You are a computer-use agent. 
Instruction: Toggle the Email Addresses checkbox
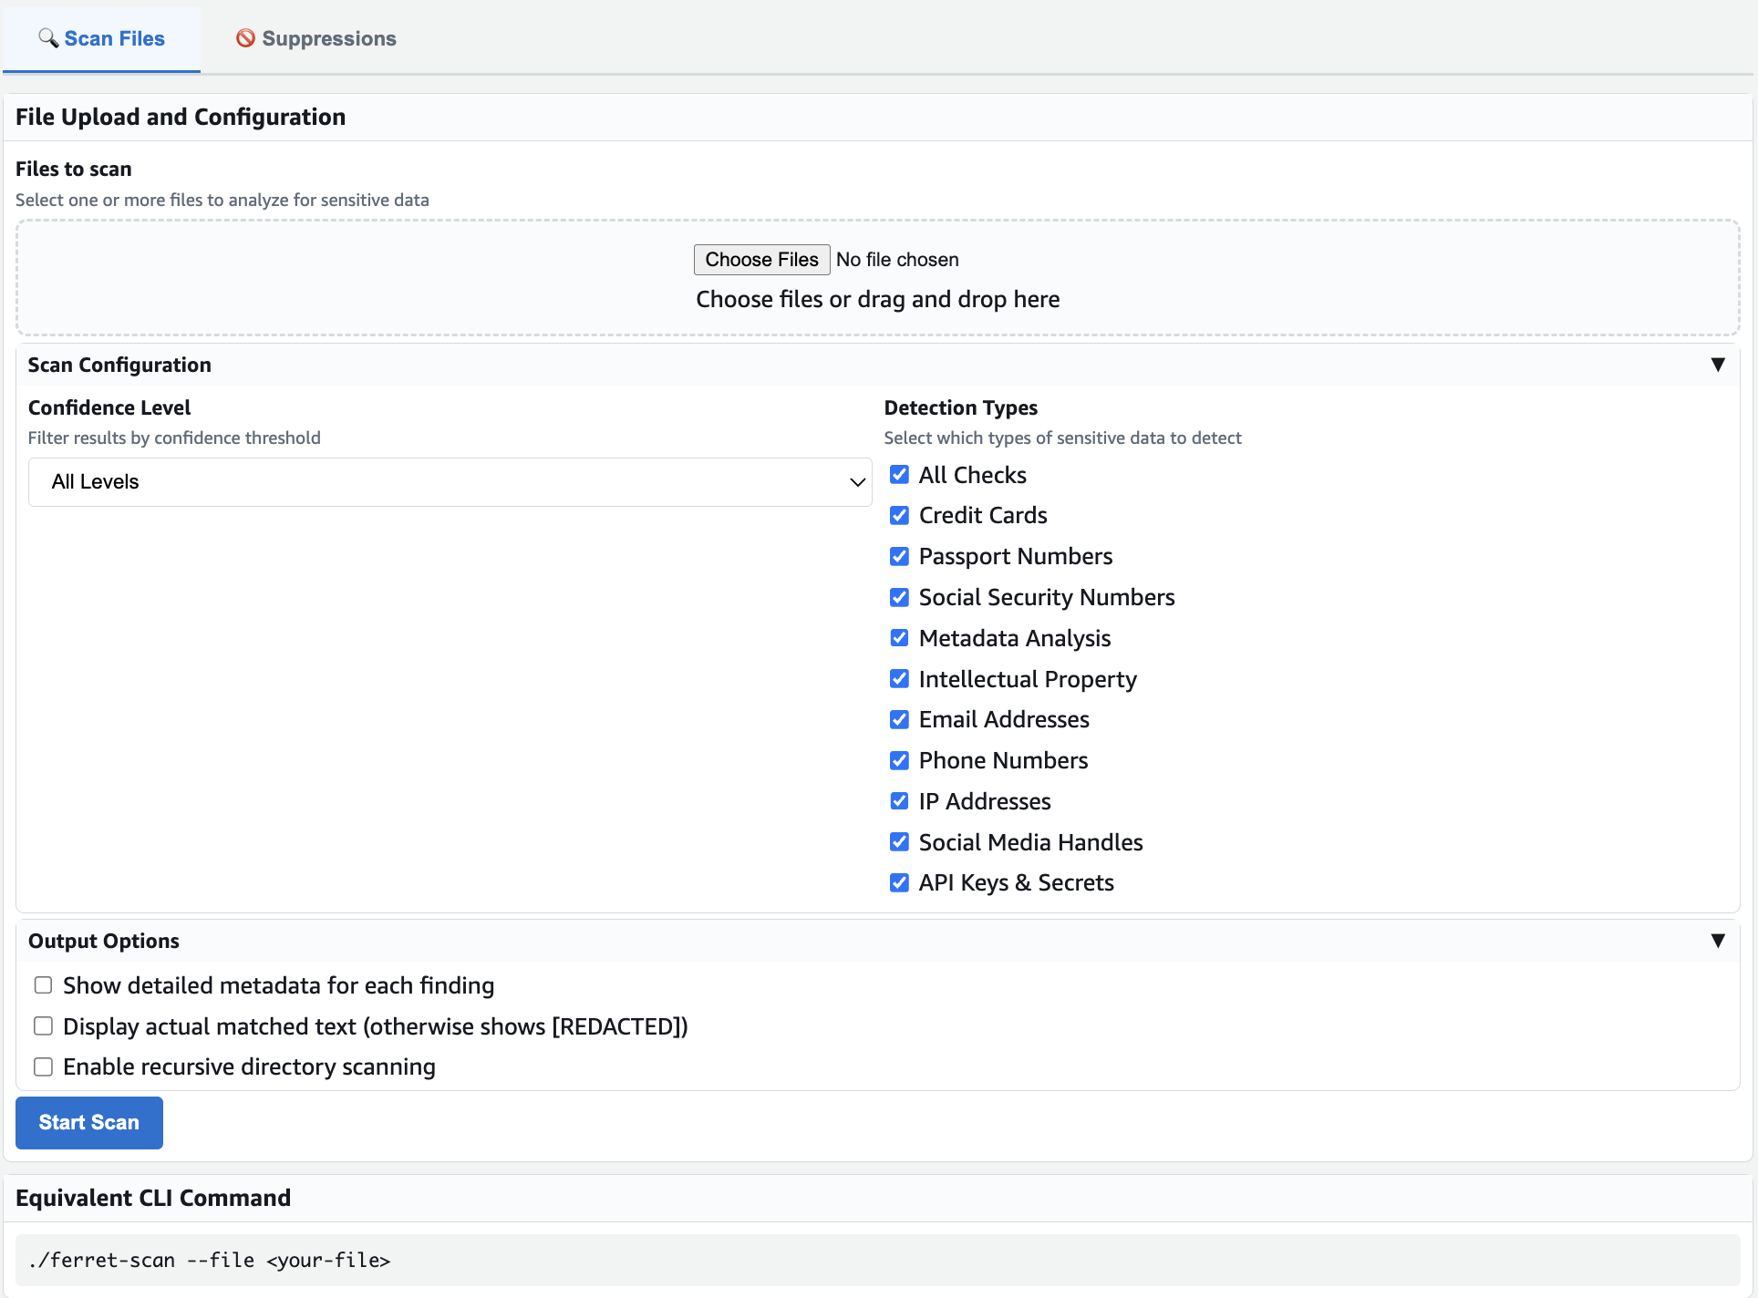[899, 719]
